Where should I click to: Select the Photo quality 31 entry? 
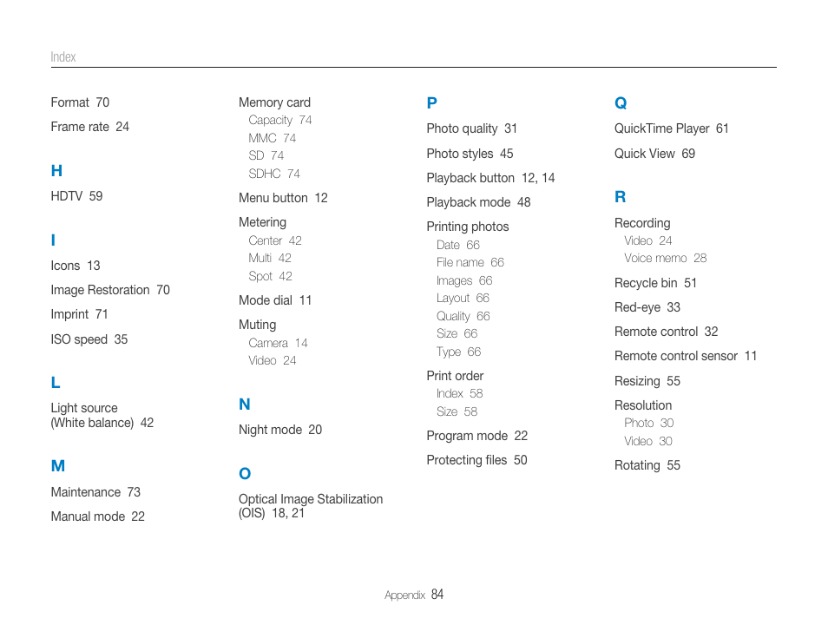(471, 128)
